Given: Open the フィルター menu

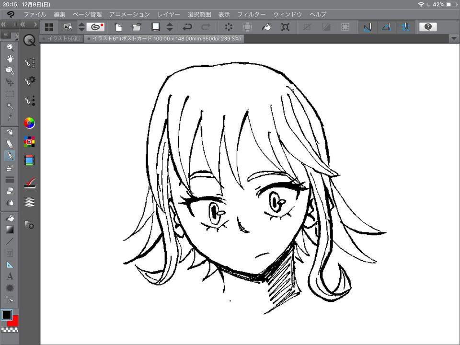Looking at the screenshot, I should (252, 14).
